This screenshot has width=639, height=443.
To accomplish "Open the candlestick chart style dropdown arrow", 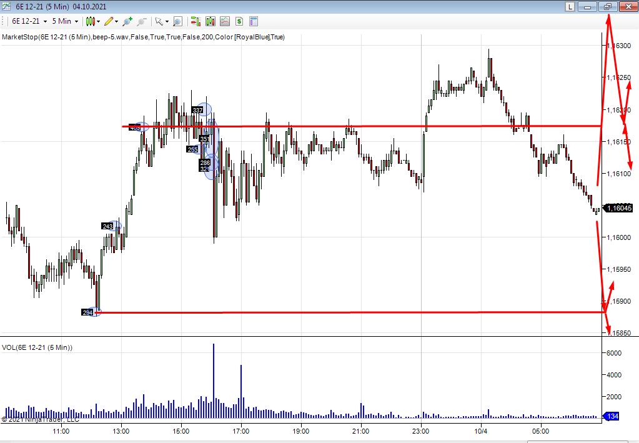I will [x=99, y=21].
